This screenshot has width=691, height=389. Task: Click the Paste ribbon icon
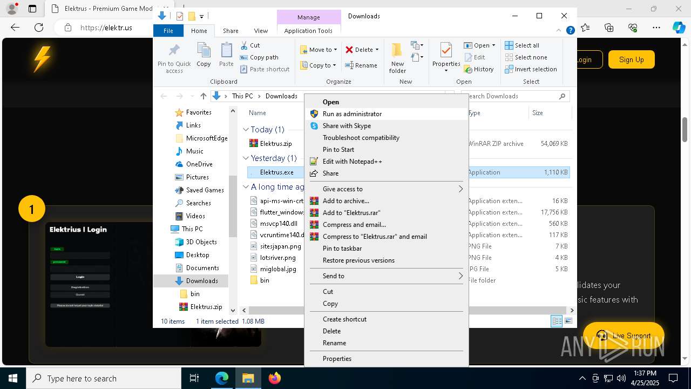[226, 55]
